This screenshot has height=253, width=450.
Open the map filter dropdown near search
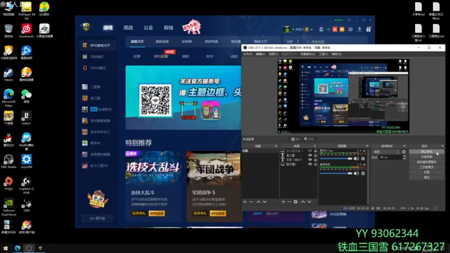click(x=292, y=42)
